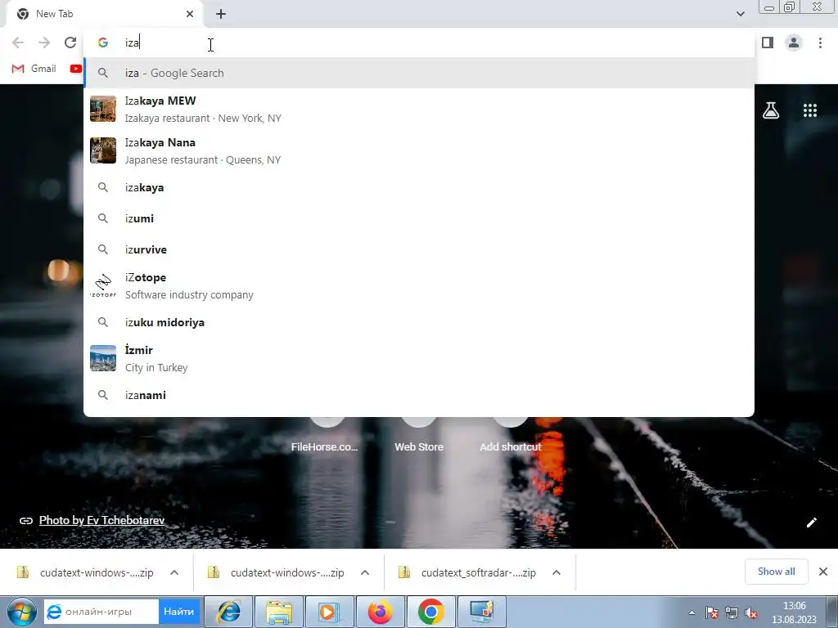This screenshot has width=838, height=628.
Task: Click the Найти search button
Action: click(178, 612)
